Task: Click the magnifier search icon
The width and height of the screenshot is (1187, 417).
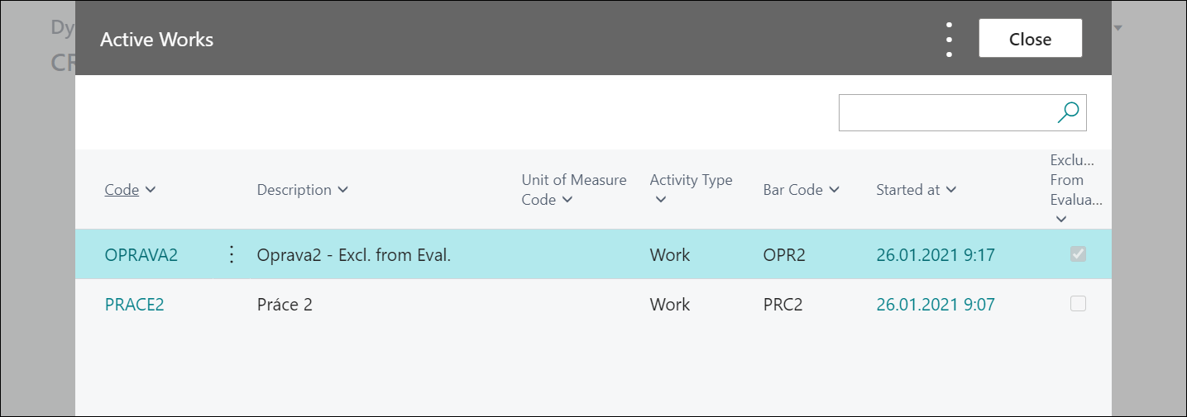Action: point(1068,112)
